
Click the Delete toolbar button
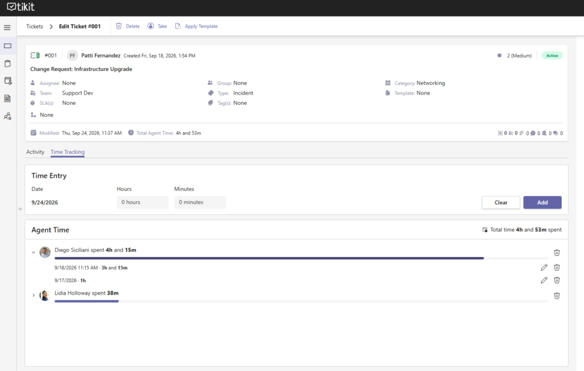128,26
